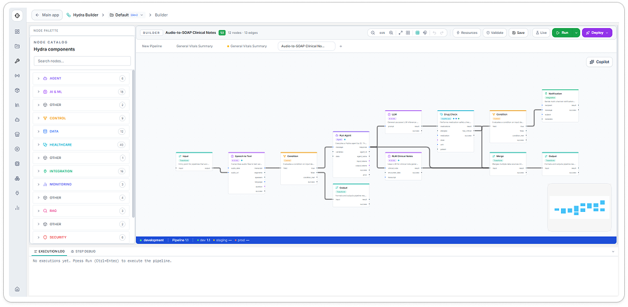Image resolution: width=628 pixels, height=307 pixels.
Task: Click the Healthcare stethoscope icon
Action: click(45, 145)
